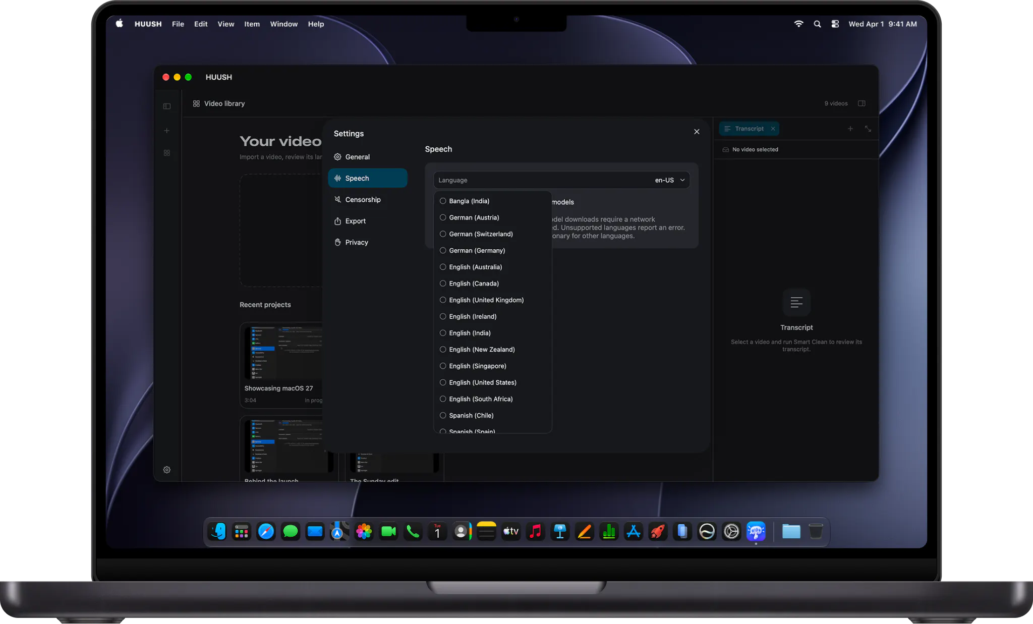Select Spanish (Chile) language option
The width and height of the screenshot is (1033, 624).
coord(492,415)
